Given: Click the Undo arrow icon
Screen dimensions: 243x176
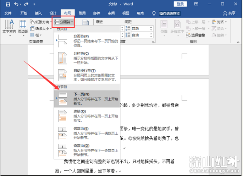Looking at the screenshot, I should (17, 4).
